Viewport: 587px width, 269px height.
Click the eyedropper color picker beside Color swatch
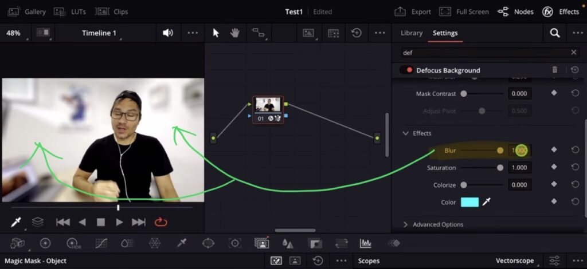click(487, 202)
